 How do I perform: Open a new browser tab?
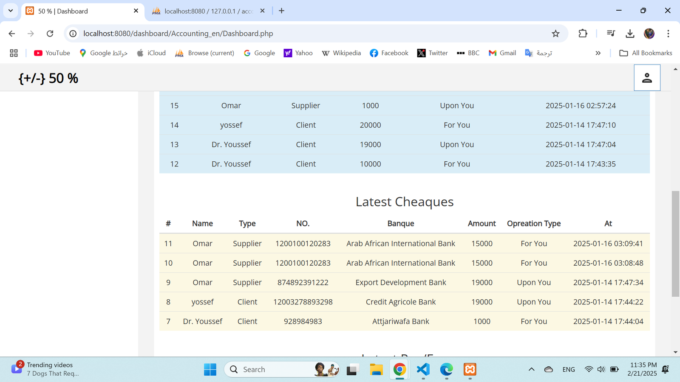coord(281,11)
